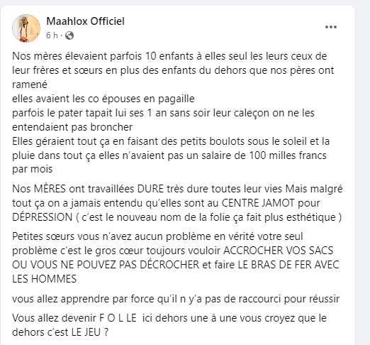Click the words 'CENTRE JAMOT'
Screen dimensions: 370x345
258,203
